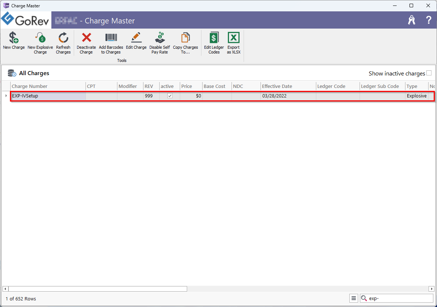Click the GoRev logo
The width and height of the screenshot is (437, 307).
(x=25, y=20)
